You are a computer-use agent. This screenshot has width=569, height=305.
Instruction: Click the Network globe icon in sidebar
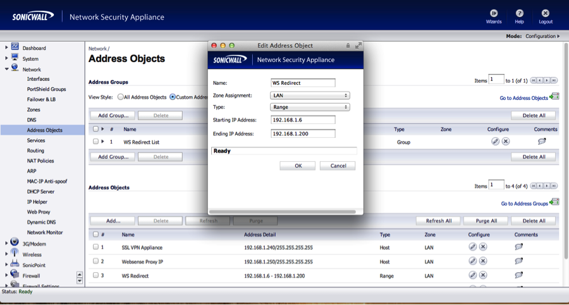click(15, 68)
